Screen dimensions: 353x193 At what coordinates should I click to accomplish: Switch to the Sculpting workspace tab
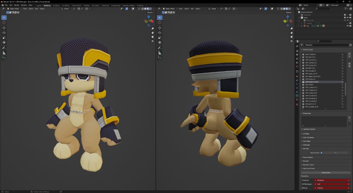point(56,5)
